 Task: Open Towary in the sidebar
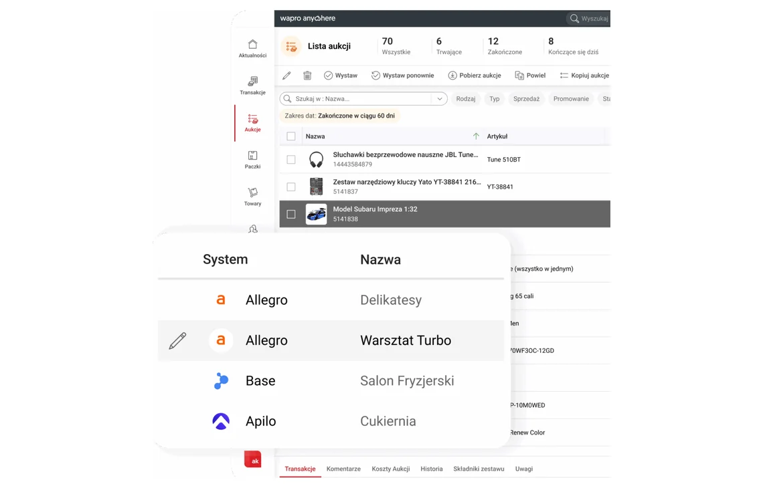click(252, 197)
